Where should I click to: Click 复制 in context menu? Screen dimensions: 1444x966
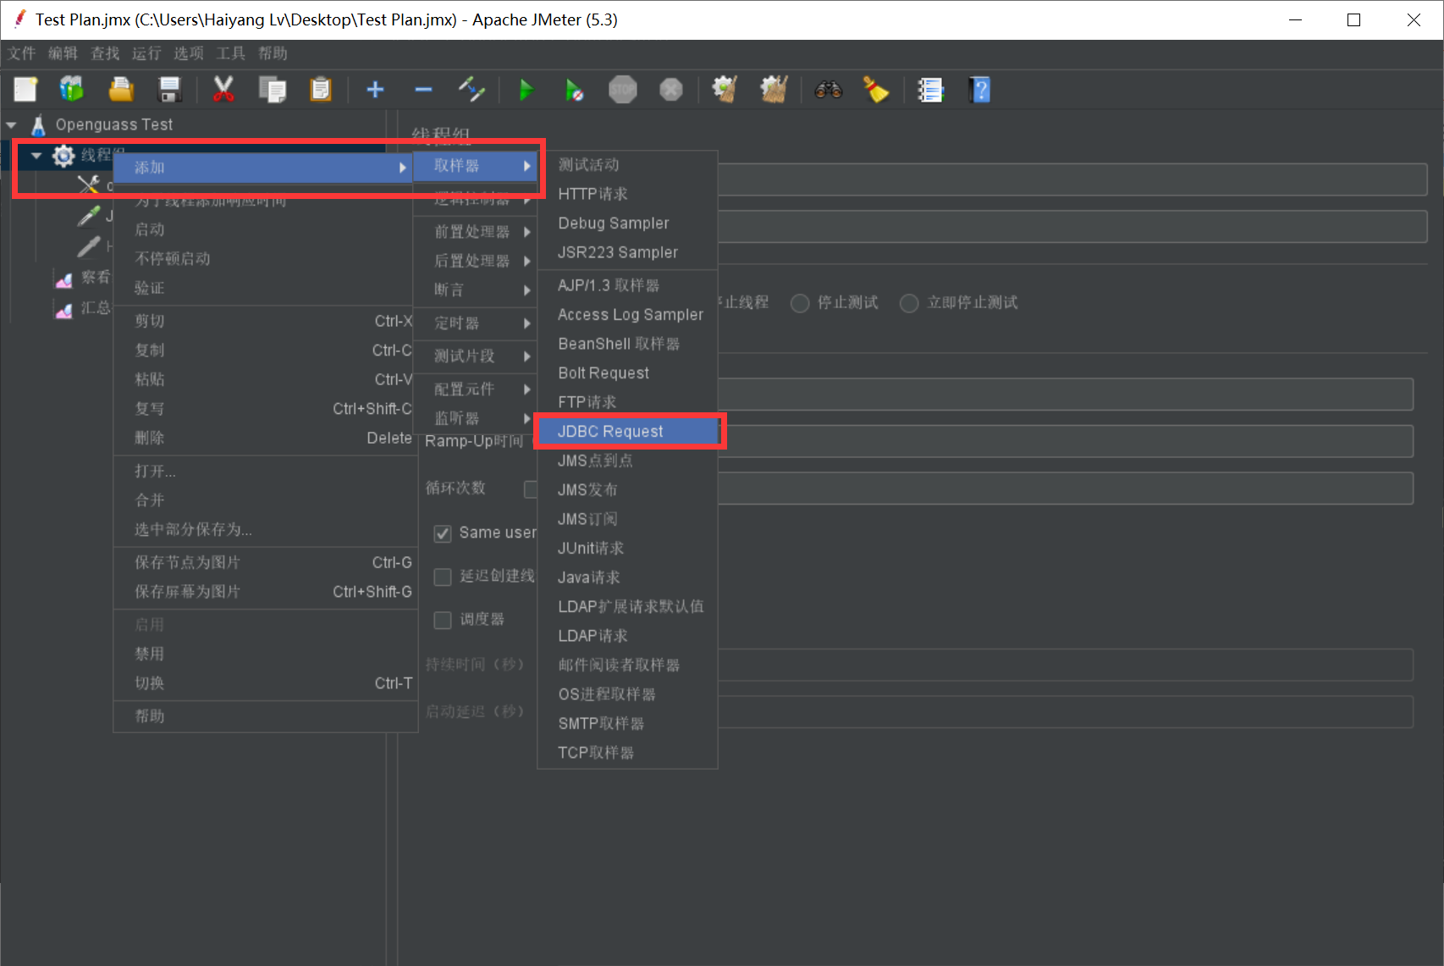[x=266, y=350]
